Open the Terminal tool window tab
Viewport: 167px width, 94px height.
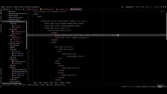pos(50,85)
